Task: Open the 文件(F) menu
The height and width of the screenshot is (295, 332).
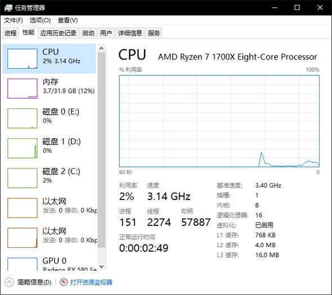Action: coord(14,21)
